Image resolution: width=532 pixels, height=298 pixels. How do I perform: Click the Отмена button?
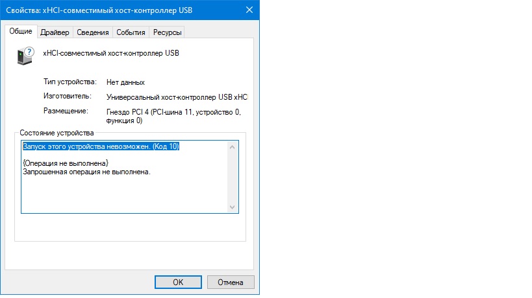coord(230,282)
